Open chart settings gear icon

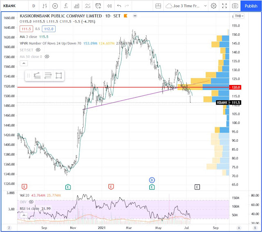214,6
